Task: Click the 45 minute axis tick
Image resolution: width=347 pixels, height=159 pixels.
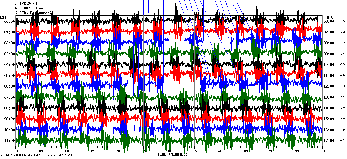Action: pos(245,151)
